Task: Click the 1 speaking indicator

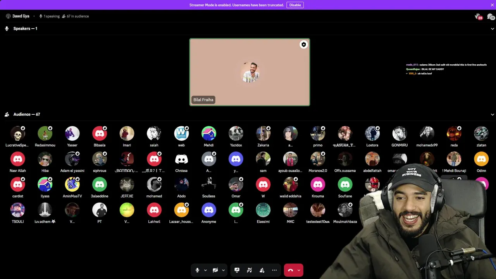Action: [49, 16]
